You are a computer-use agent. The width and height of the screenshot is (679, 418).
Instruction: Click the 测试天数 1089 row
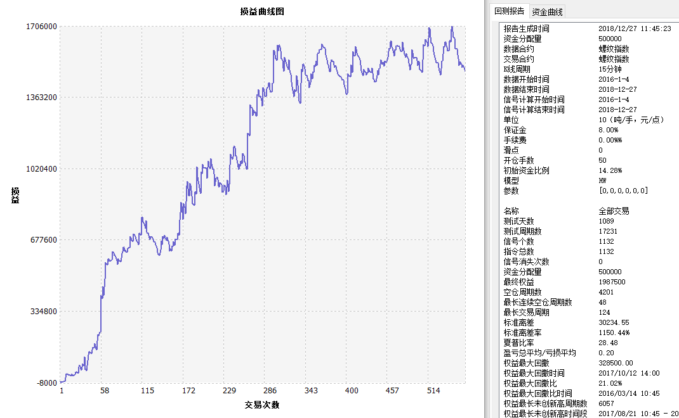tap(518, 221)
